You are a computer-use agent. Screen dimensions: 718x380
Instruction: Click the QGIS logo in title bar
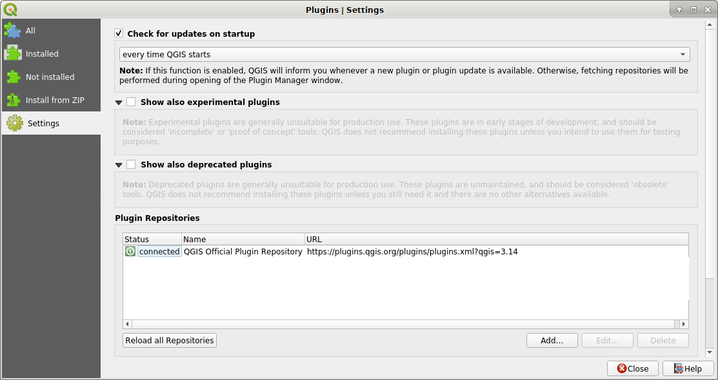[x=10, y=10]
